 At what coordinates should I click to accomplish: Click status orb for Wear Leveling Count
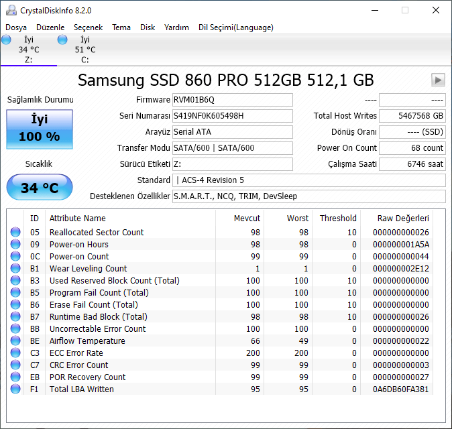[x=15, y=269]
